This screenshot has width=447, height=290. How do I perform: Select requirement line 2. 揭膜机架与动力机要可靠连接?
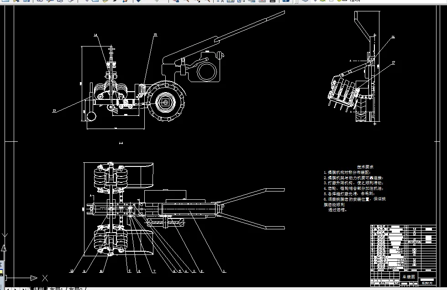click(353, 178)
